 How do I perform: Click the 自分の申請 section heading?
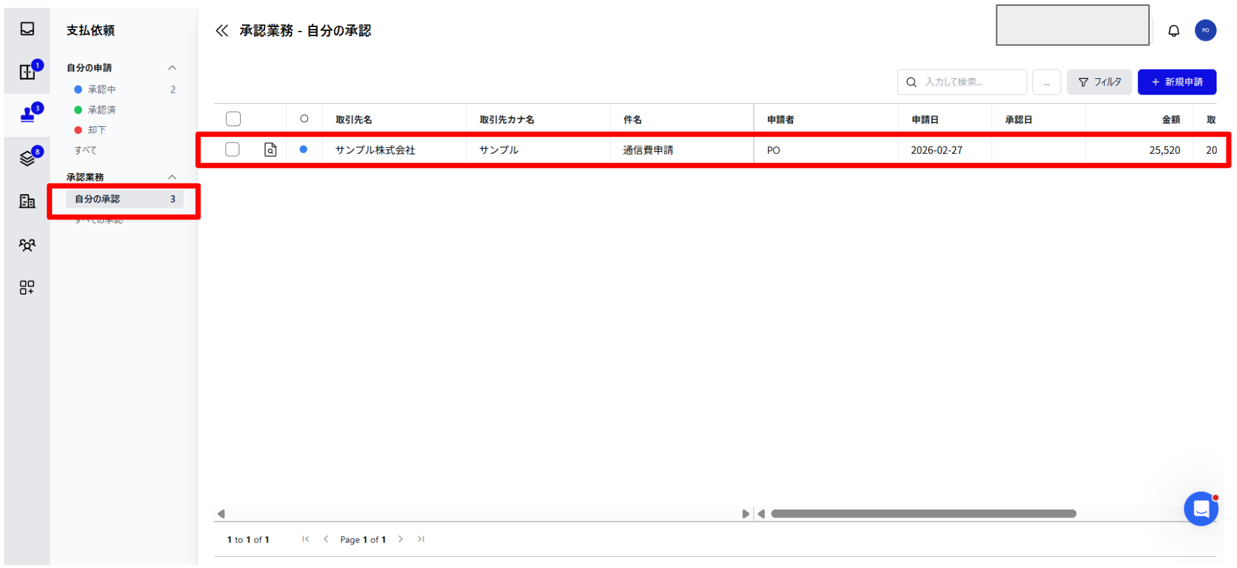(x=89, y=68)
